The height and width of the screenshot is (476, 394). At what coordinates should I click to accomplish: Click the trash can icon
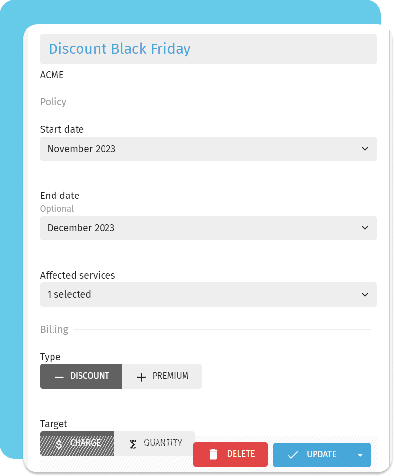tap(213, 454)
